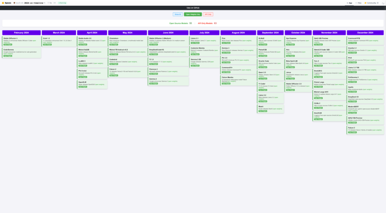Open the Chameleon card
This screenshot has width=386, height=213.
pos(128,41)
